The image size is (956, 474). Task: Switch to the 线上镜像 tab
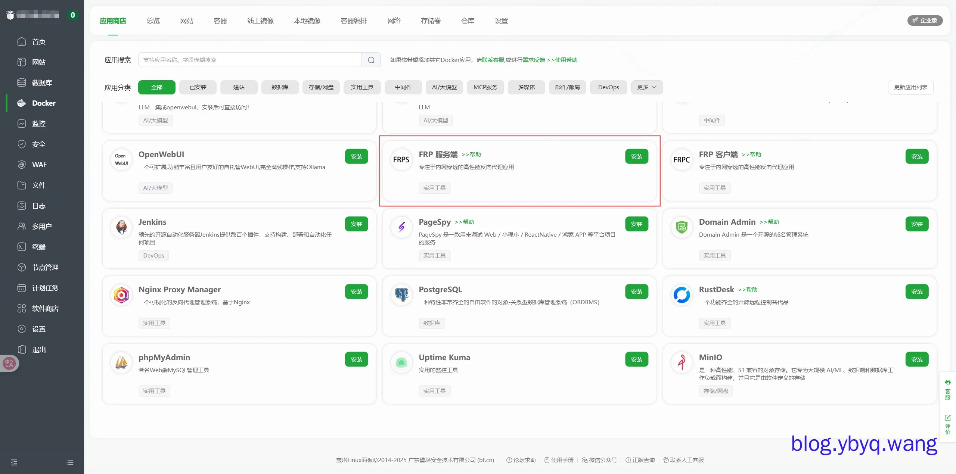[x=261, y=21]
